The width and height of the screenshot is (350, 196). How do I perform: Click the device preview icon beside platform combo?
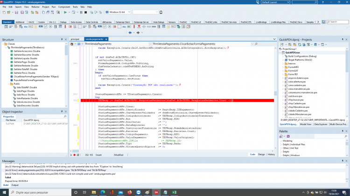[x=161, y=12]
